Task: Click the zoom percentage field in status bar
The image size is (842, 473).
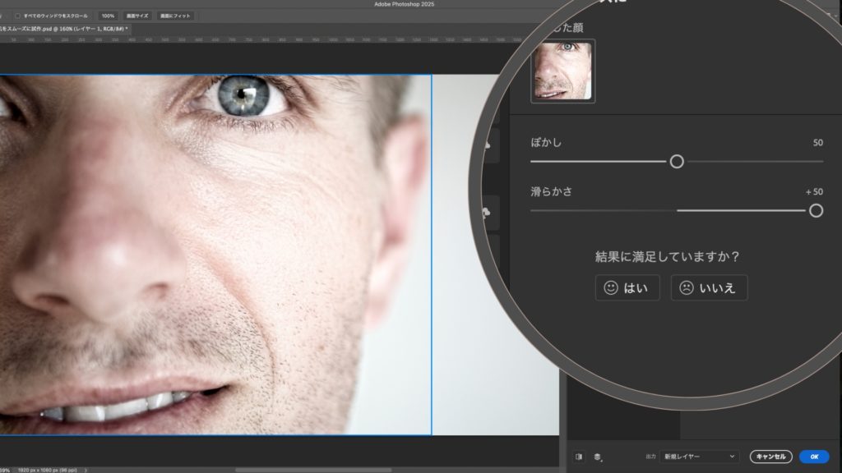Action: (x=5, y=470)
